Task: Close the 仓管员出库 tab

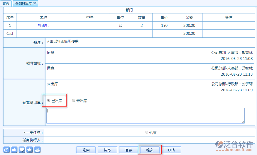Action: pos(35,3)
